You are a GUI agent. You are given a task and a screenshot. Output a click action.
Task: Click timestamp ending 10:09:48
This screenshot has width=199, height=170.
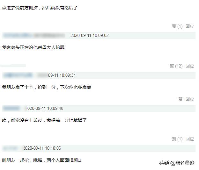click(x=45, y=109)
